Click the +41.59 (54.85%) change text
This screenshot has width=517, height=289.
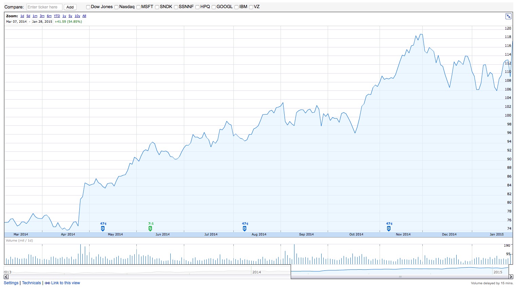pyautogui.click(x=68, y=22)
